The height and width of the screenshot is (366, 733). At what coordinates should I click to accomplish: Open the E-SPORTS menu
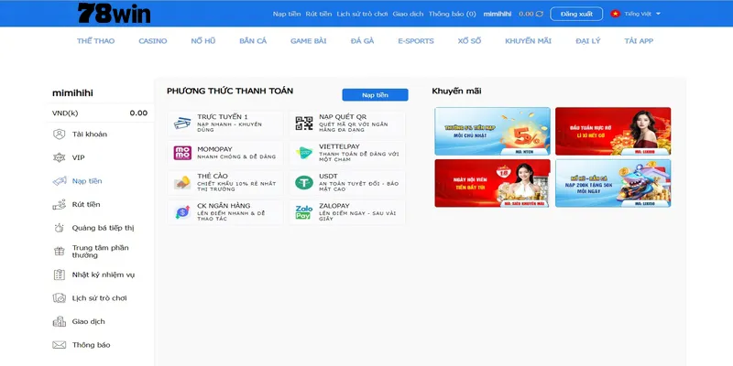click(416, 41)
